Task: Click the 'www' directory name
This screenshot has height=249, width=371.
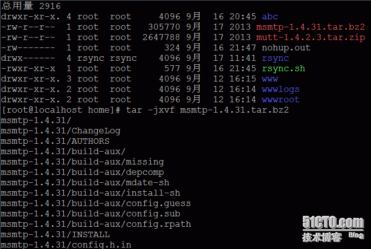Action: 270,79
